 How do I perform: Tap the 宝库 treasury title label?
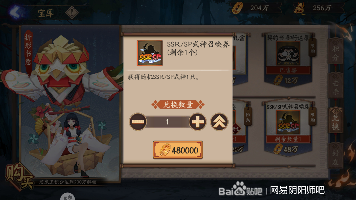pos(46,13)
